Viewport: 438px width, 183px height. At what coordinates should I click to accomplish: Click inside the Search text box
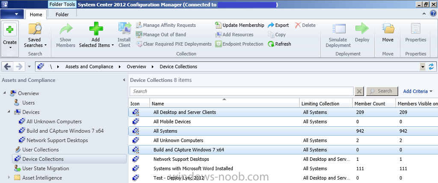coord(242,91)
